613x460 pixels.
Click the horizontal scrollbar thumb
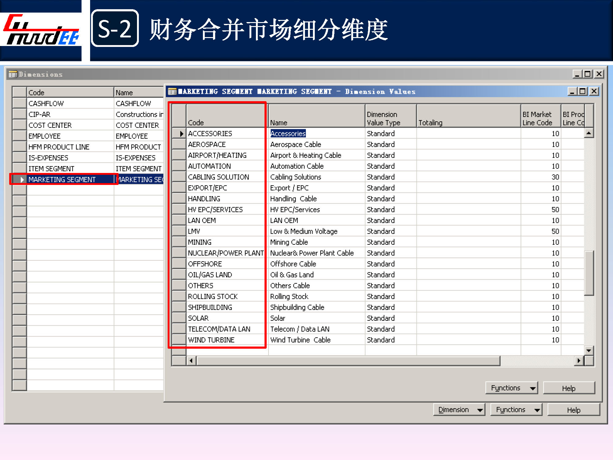point(348,361)
